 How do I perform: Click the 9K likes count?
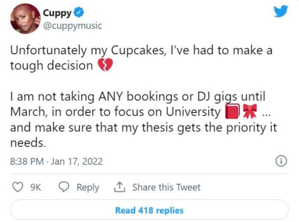(36, 187)
